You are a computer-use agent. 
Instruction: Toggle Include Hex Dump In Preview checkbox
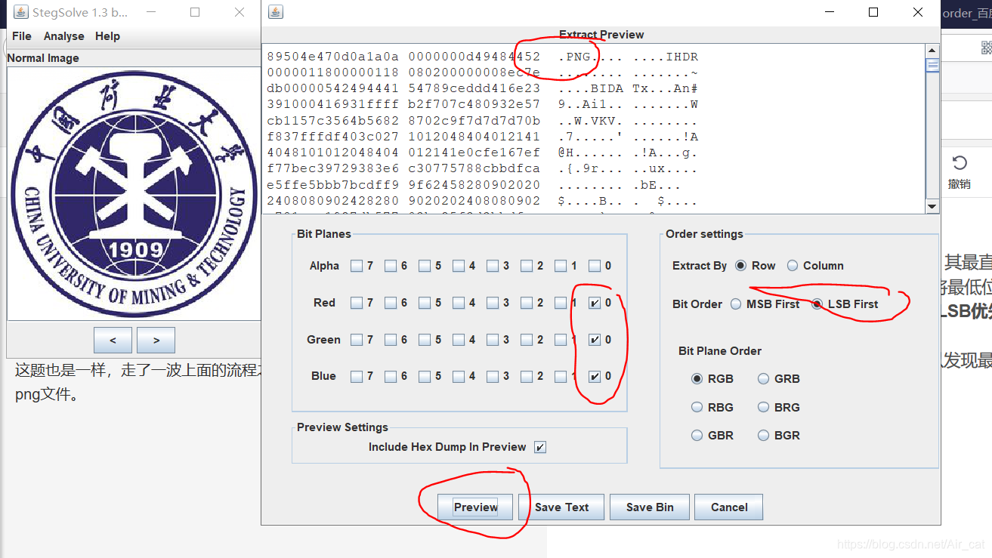pyautogui.click(x=539, y=447)
